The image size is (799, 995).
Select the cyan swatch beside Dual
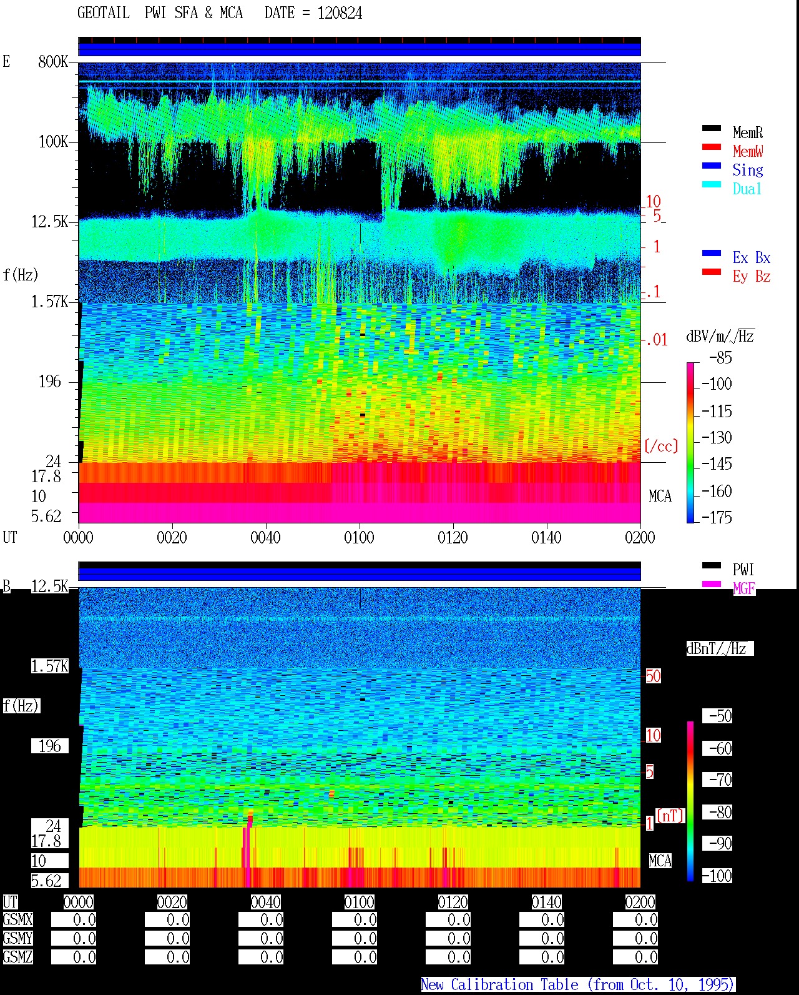click(x=712, y=185)
